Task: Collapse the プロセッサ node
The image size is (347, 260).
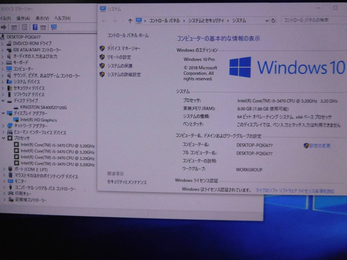Action: pos(3,138)
